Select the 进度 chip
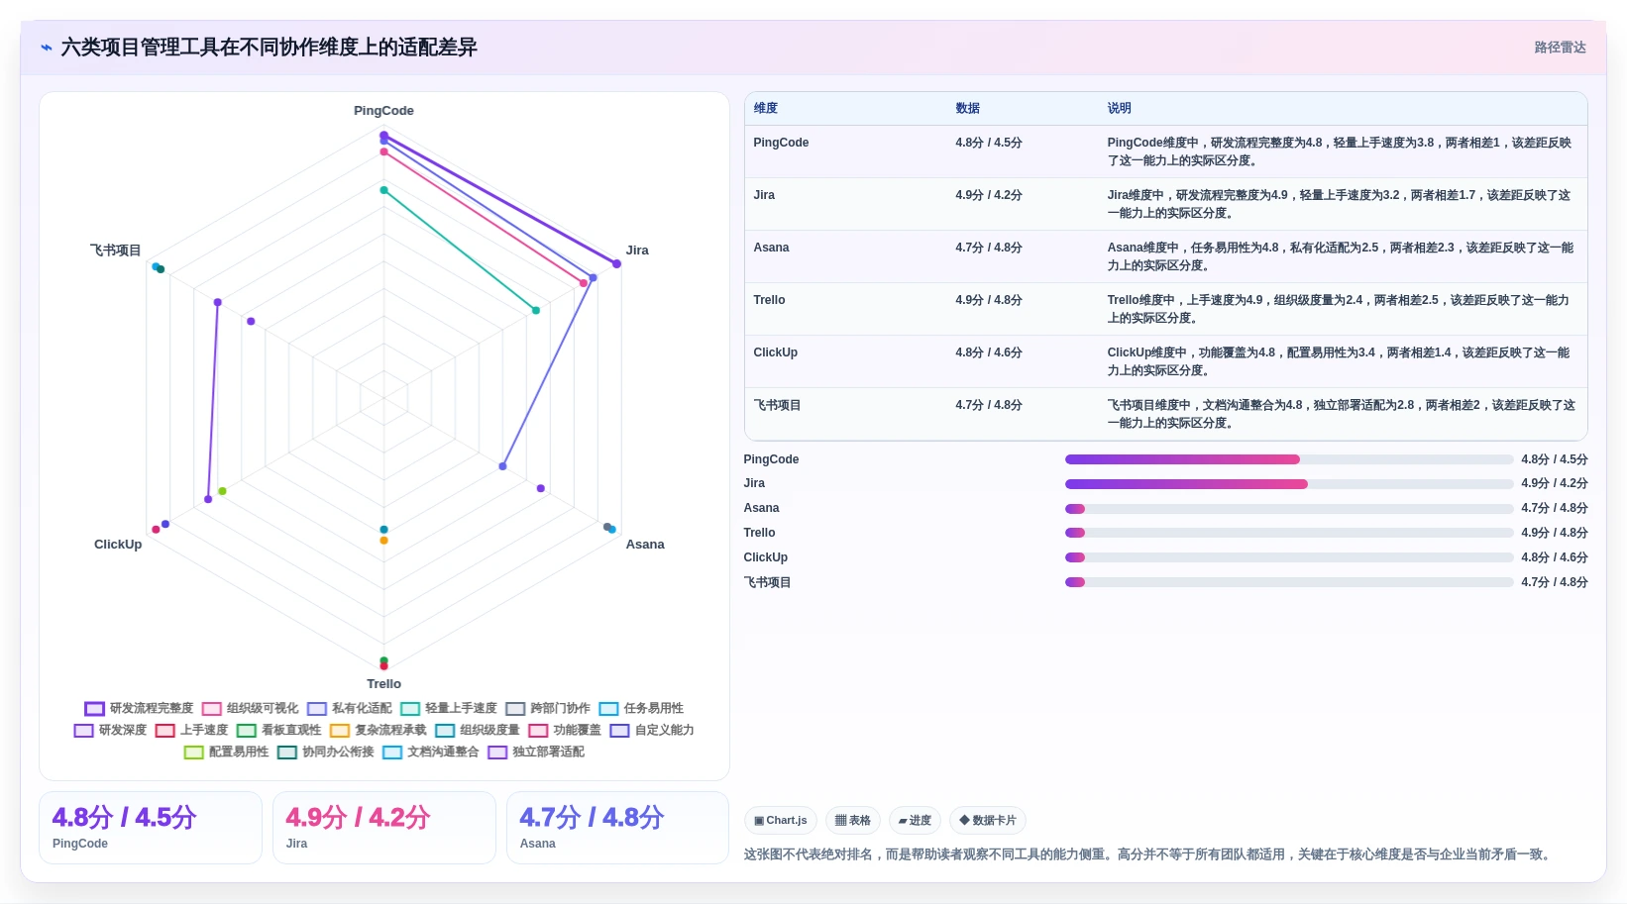 915,820
